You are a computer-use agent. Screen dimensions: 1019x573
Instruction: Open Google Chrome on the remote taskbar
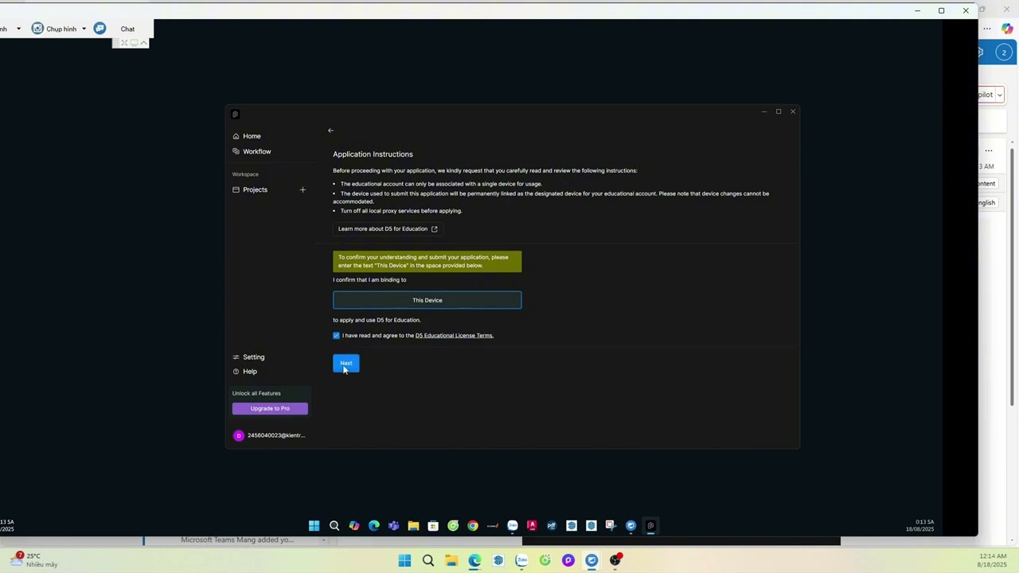[x=473, y=525]
